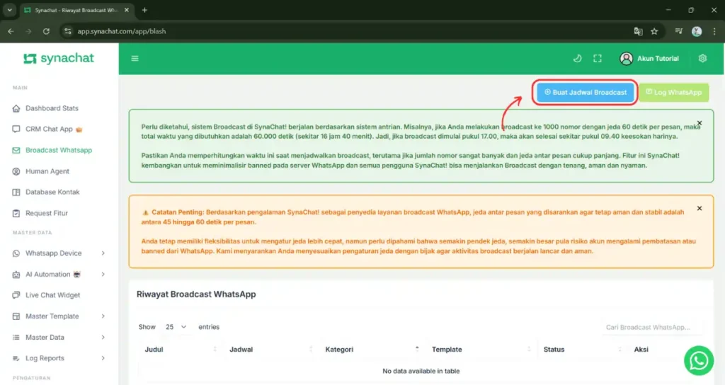Screen dimensions: 725x385
Task: Expand Whatsapp Device submenu chevron
Action: coord(103,253)
